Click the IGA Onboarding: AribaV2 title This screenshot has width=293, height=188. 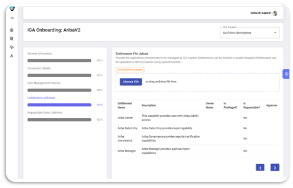(x=54, y=30)
